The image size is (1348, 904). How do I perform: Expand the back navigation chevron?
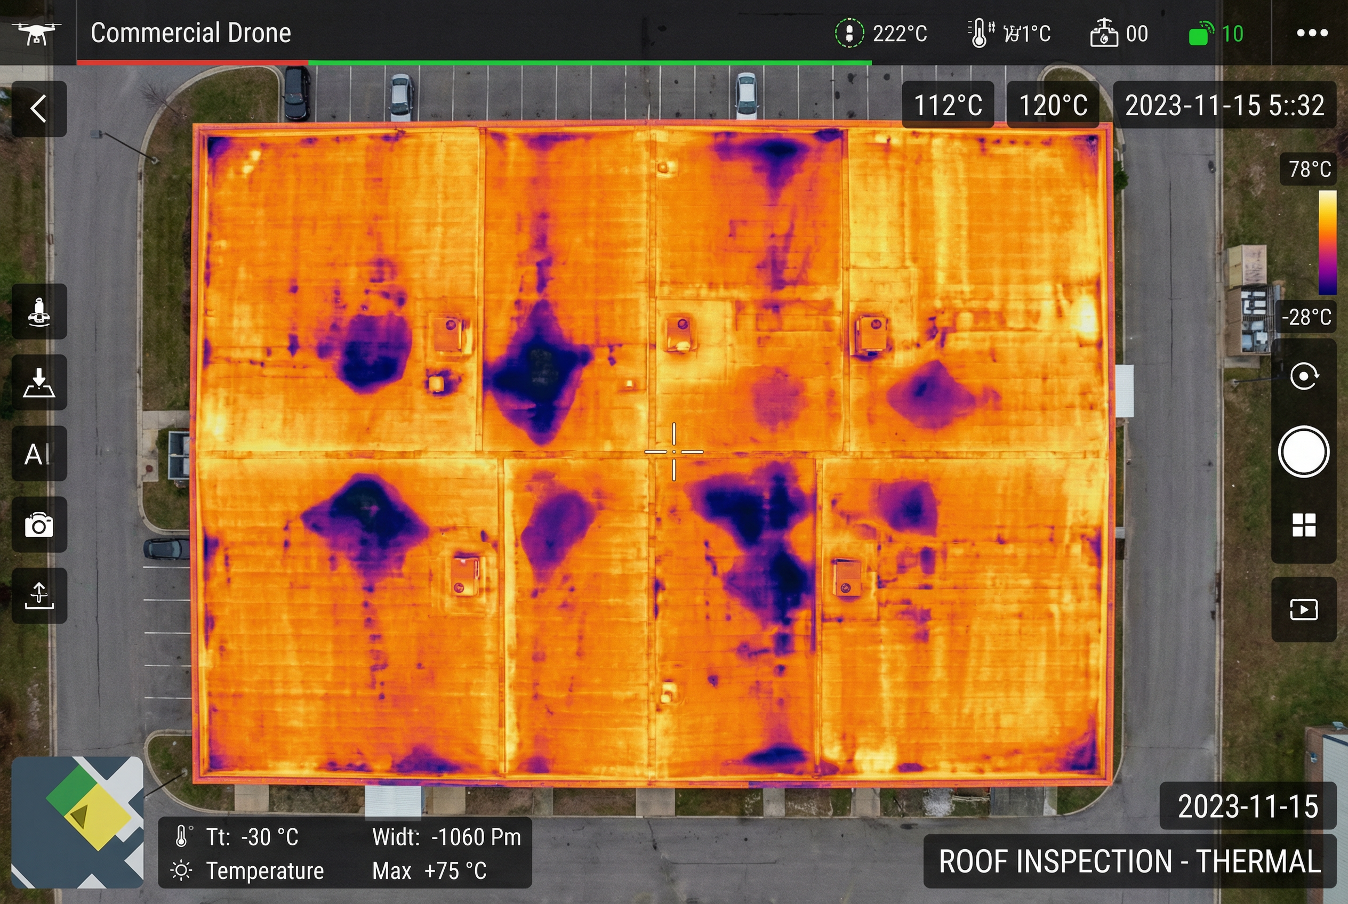coord(38,109)
